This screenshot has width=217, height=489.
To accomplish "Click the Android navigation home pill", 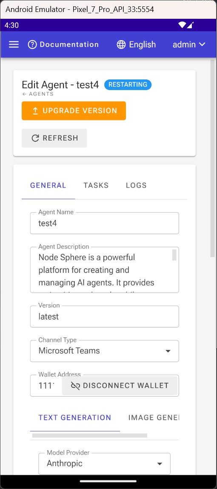I will [108, 481].
